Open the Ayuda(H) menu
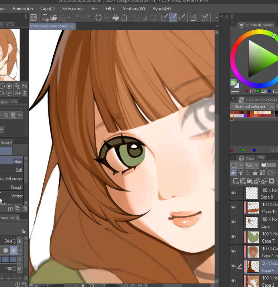 pos(162,9)
